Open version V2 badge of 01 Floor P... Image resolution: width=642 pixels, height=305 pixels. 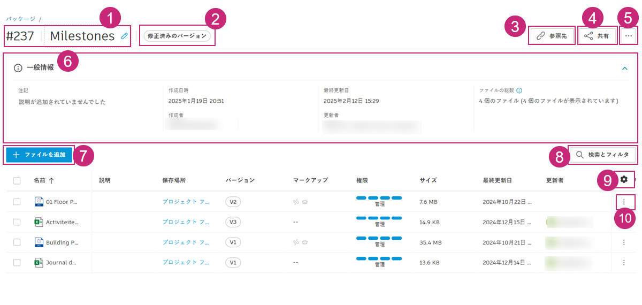coord(233,202)
